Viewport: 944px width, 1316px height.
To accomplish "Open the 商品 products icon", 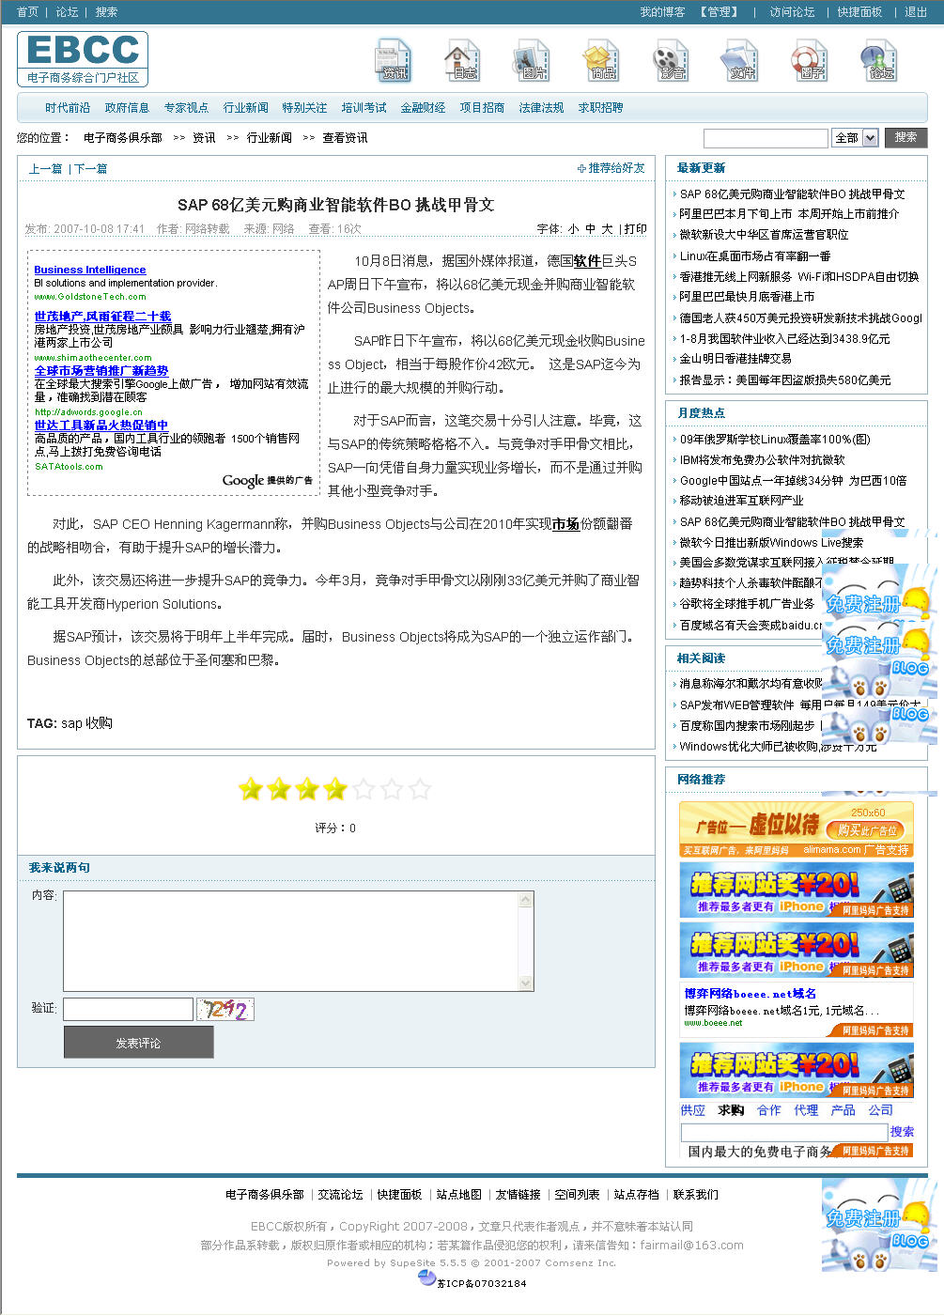I will (x=602, y=60).
